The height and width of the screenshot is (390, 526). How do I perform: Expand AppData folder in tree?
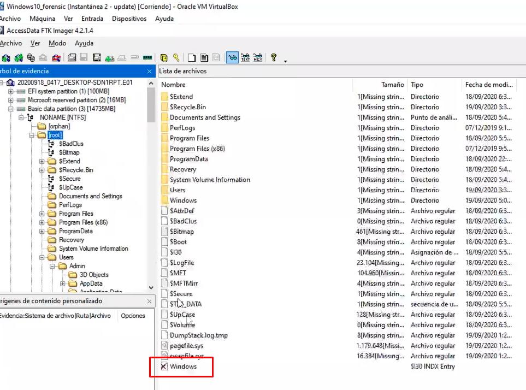[63, 283]
